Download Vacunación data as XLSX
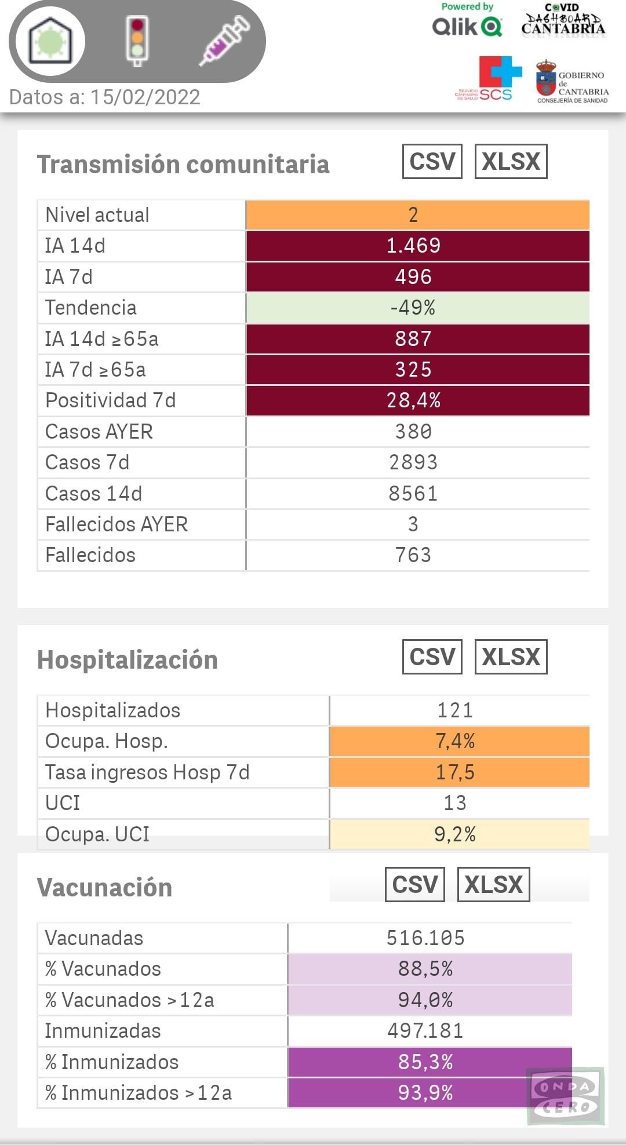The height and width of the screenshot is (1145, 626). [x=493, y=884]
